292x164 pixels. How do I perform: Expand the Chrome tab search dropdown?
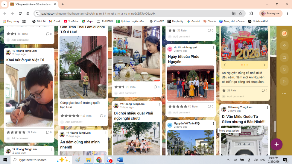click(4, 4)
